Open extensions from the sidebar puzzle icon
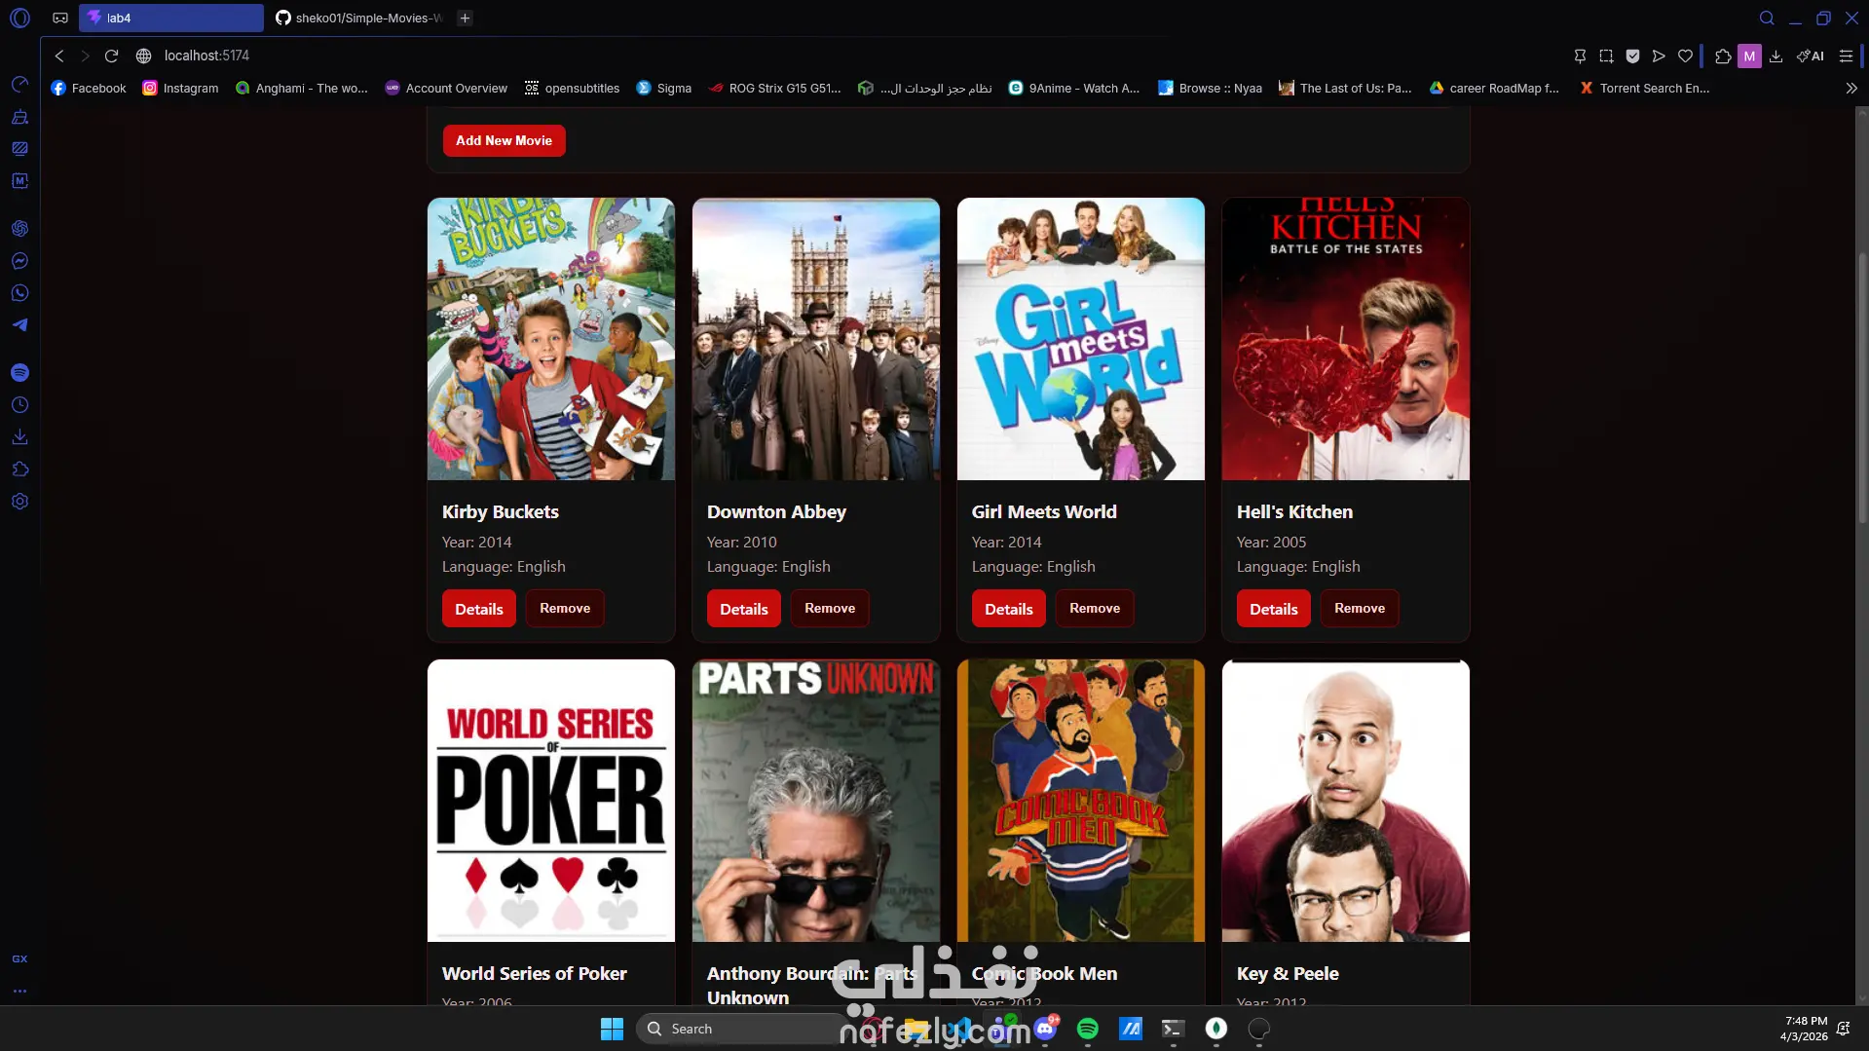The height and width of the screenshot is (1051, 1869). click(19, 469)
